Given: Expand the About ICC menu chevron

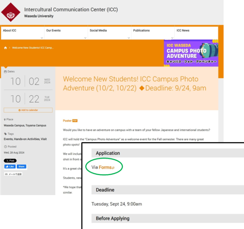Looking at the screenshot, I should point(42,38).
